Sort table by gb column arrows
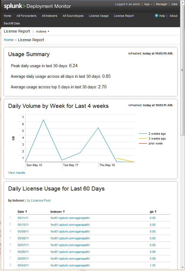The height and width of the screenshot is (271, 185). [x=156, y=211]
